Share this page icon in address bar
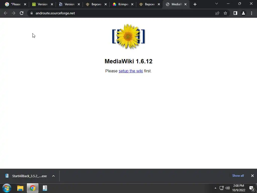The width and height of the screenshot is (257, 193). pyautogui.click(x=217, y=13)
